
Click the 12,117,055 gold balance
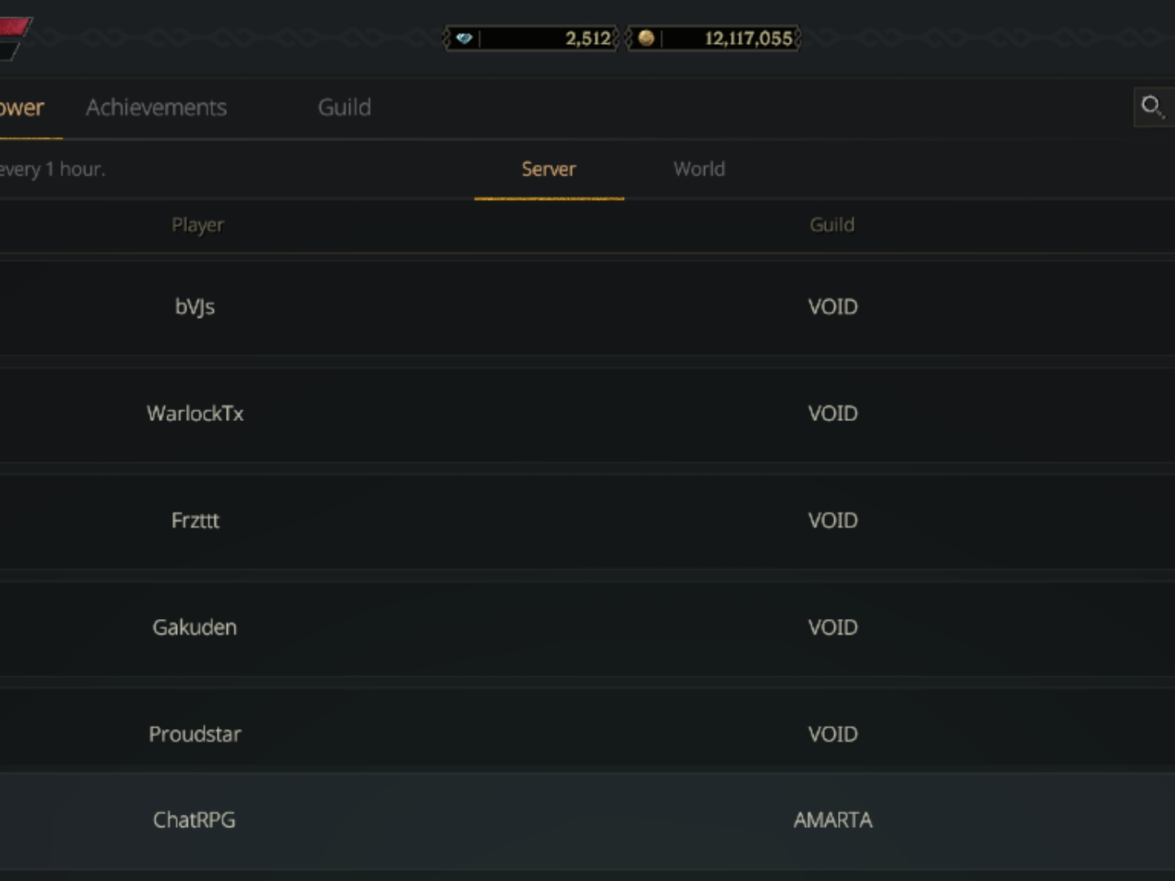(747, 38)
